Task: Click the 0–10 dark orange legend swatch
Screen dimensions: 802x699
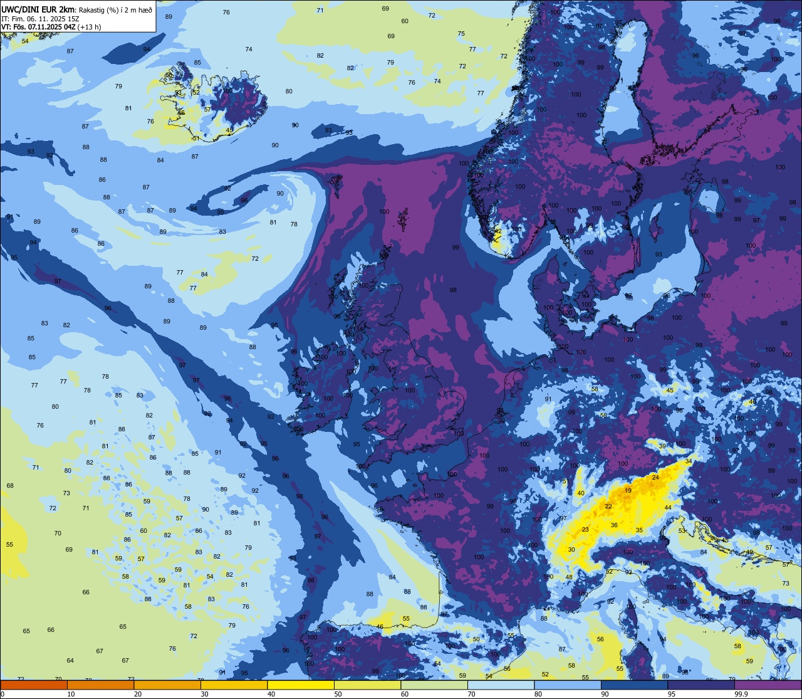Action: point(34,685)
